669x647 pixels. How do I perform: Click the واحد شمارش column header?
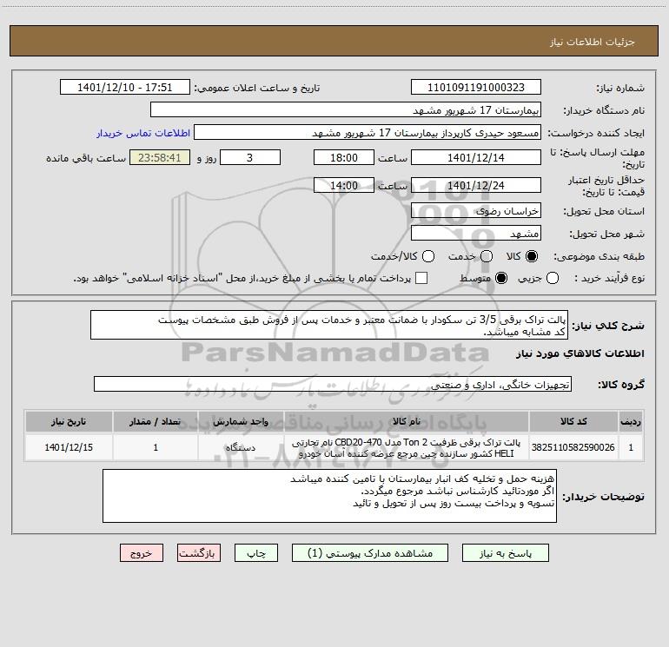coord(241,421)
